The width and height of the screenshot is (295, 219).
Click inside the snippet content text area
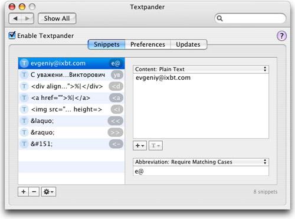(201, 106)
